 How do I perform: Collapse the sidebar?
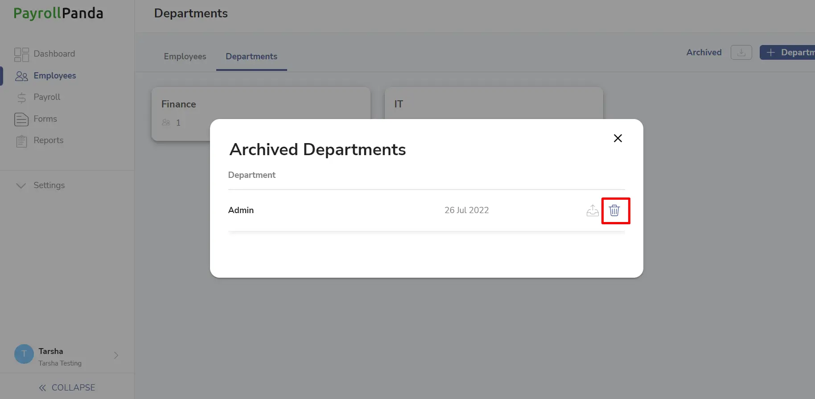[x=67, y=388]
